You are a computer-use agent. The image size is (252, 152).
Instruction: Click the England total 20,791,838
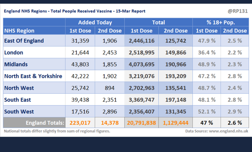coord(142,123)
